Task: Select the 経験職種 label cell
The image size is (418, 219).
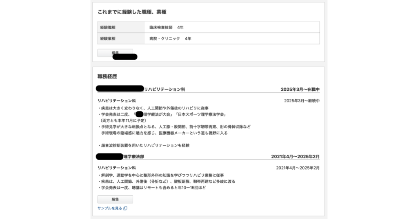Action: (121, 27)
